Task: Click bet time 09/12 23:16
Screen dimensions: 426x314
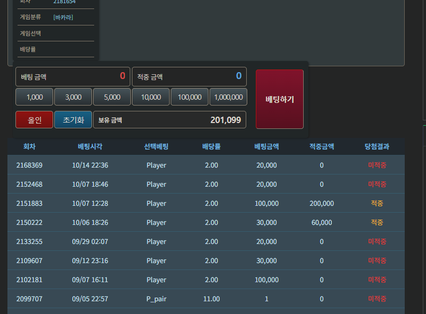Action: pyautogui.click(x=90, y=260)
